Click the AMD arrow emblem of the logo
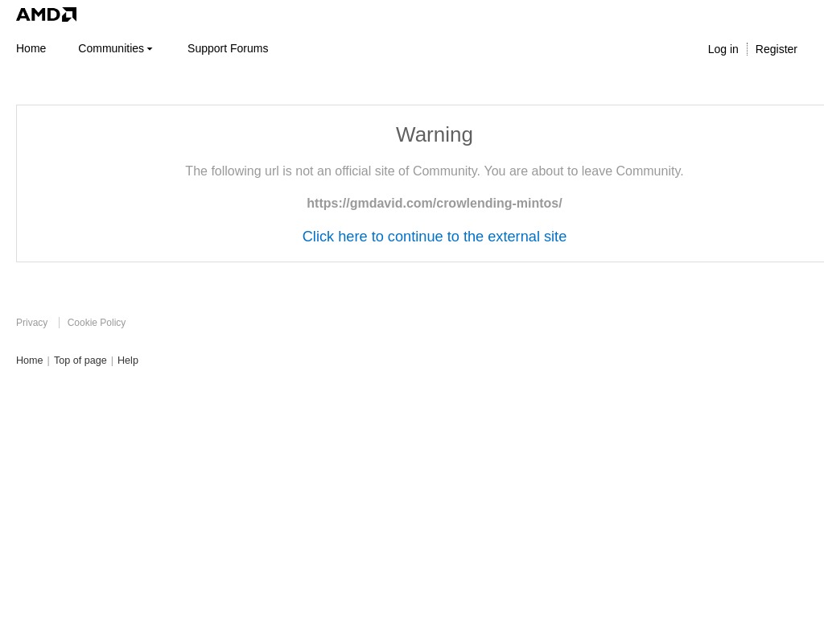 (69, 14)
